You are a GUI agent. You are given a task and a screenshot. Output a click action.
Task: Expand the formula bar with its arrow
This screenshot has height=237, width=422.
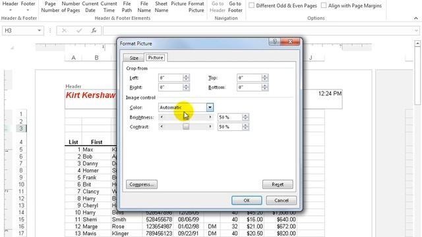click(x=416, y=30)
